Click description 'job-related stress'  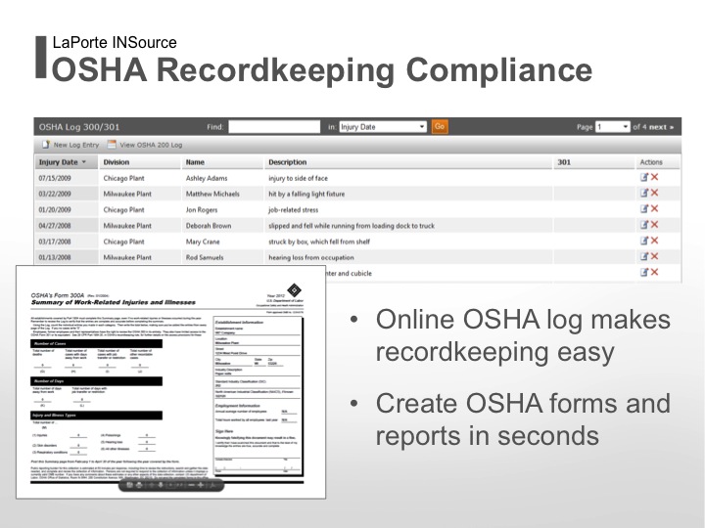[293, 209]
